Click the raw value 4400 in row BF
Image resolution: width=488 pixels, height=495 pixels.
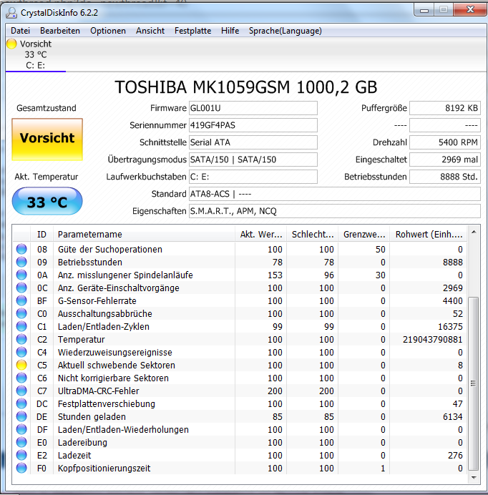[x=453, y=301]
